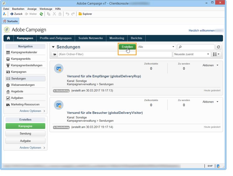Click the Adobe Campaign logo icon
The height and width of the screenshot is (176, 233).
(x=7, y=30)
